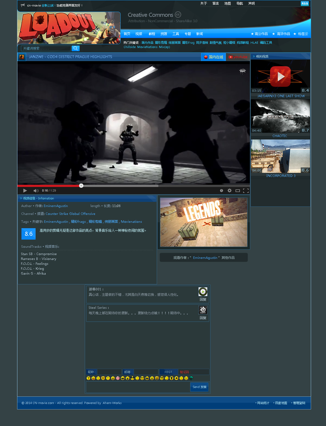Click the 管理登陆 footer link
The image size is (326, 426).
click(299, 403)
